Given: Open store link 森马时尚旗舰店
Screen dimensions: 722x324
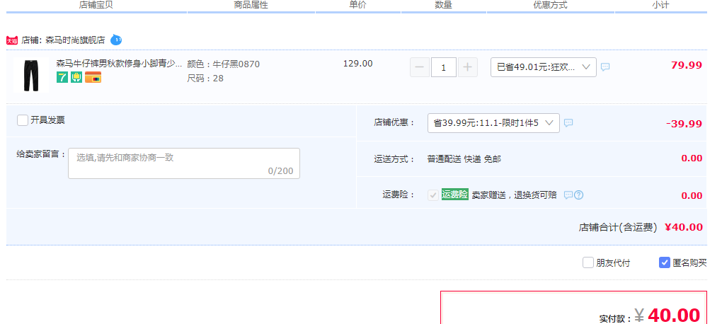Looking at the screenshot, I should pos(75,40).
